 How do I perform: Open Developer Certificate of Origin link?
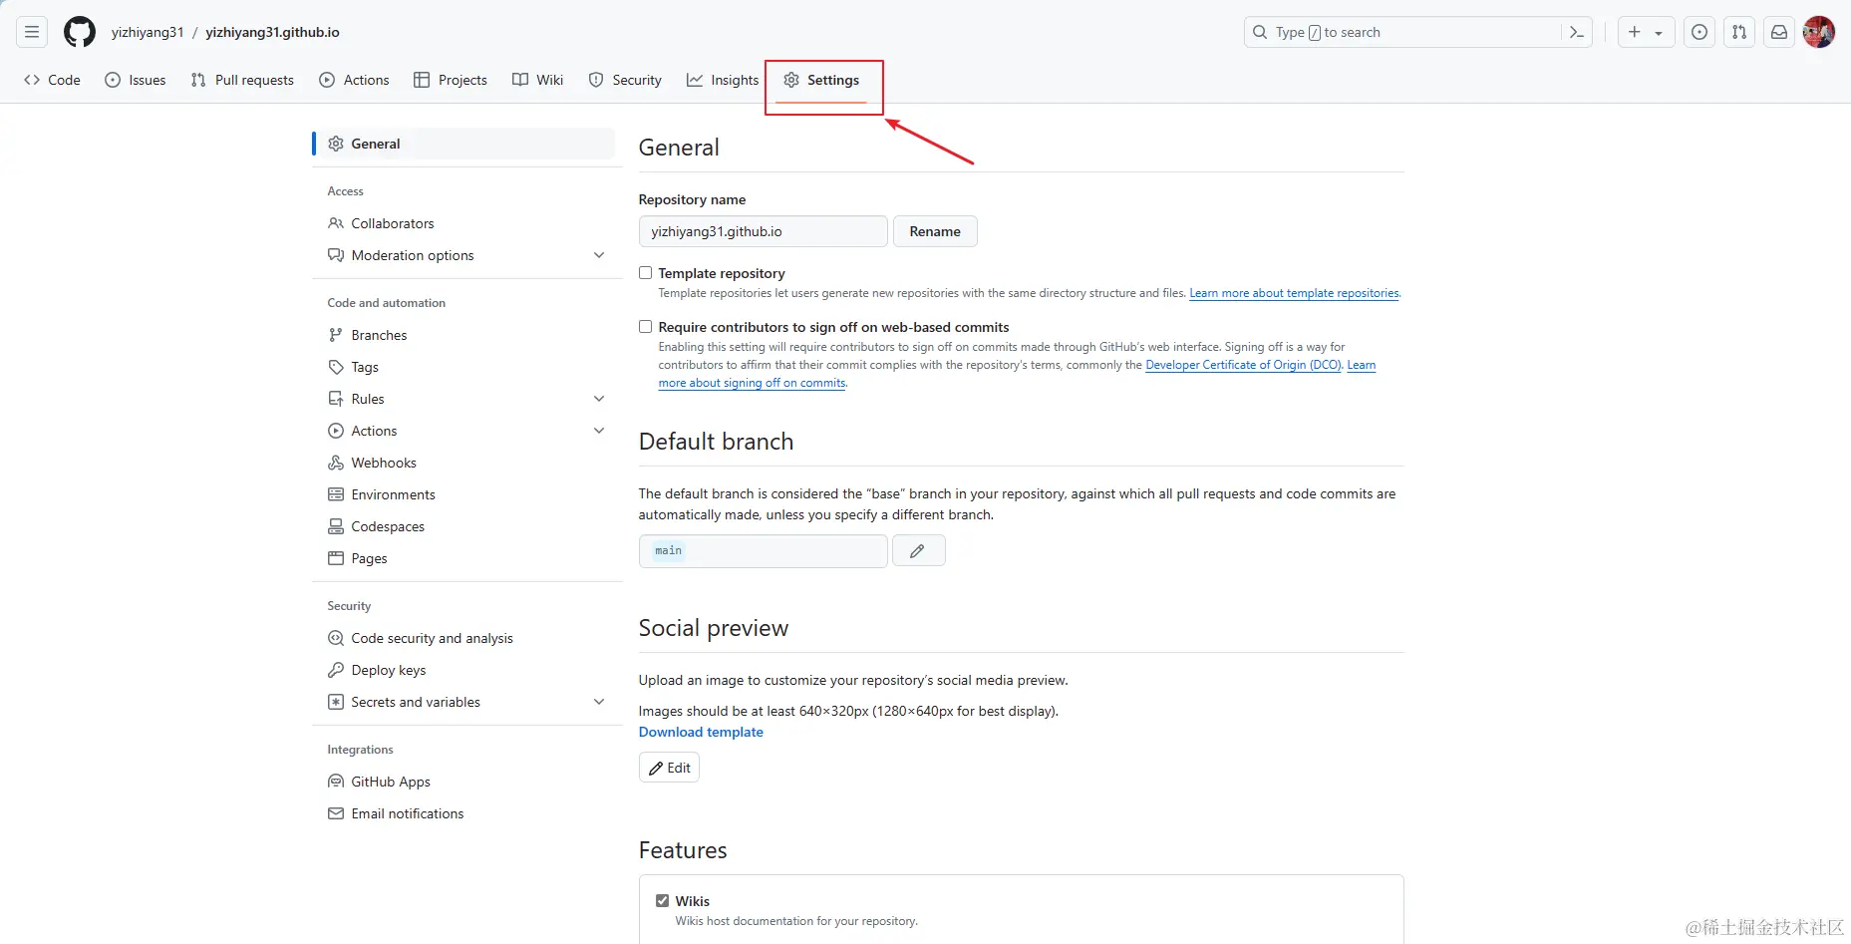[x=1243, y=365]
